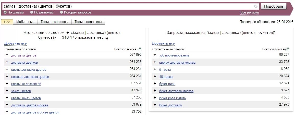Click the 'Подобрать' button

(274, 6)
